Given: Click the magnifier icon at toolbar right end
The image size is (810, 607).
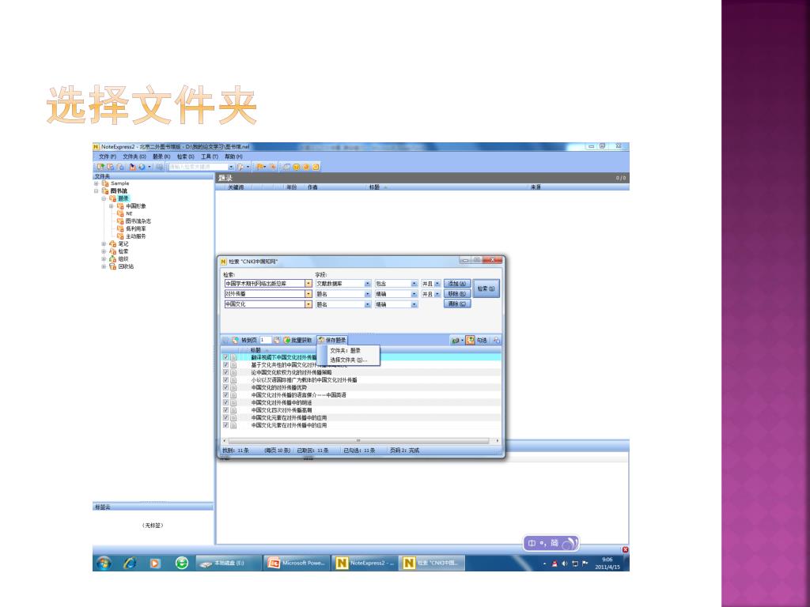Looking at the screenshot, I should coord(496,340).
